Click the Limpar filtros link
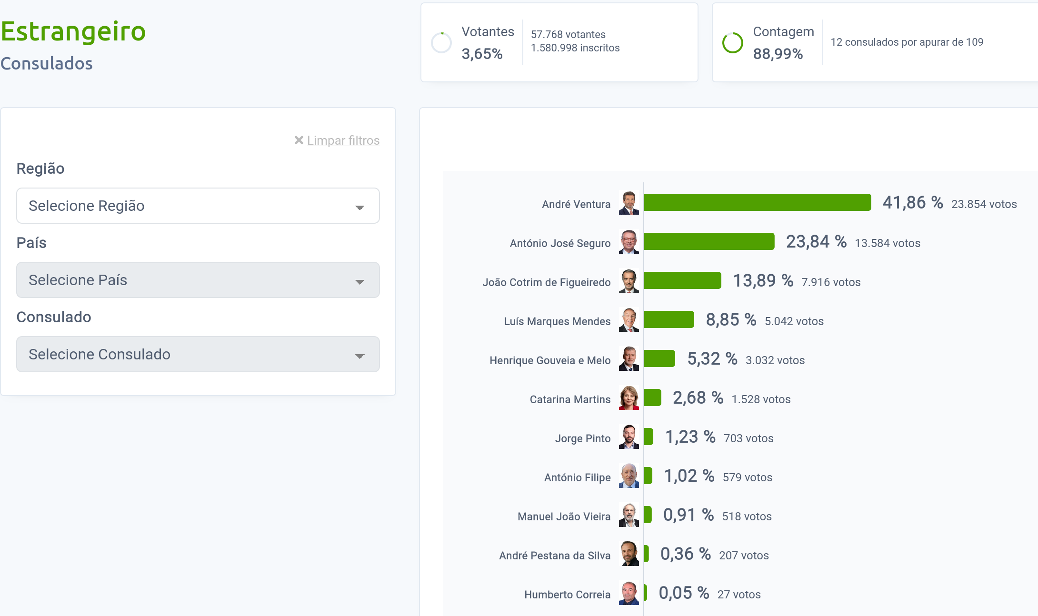Image resolution: width=1038 pixels, height=616 pixels. [343, 140]
